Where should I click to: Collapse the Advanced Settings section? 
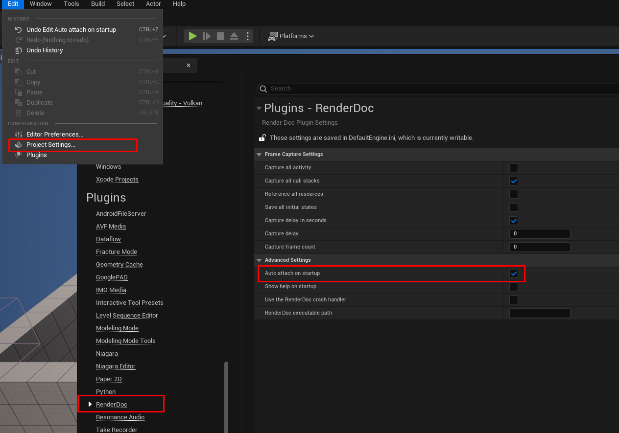click(x=259, y=260)
